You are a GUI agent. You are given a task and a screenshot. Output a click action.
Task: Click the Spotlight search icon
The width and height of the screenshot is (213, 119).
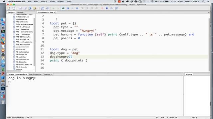click(x=203, y=1)
